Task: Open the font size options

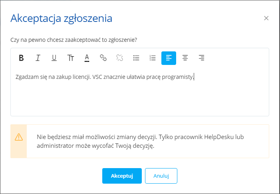Action: tap(71, 58)
